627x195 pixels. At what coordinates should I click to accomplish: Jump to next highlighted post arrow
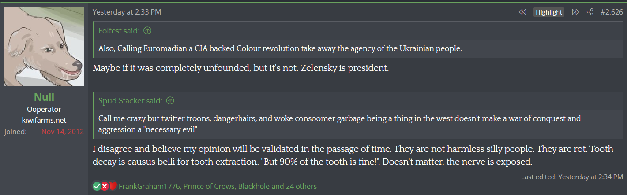[575, 12]
